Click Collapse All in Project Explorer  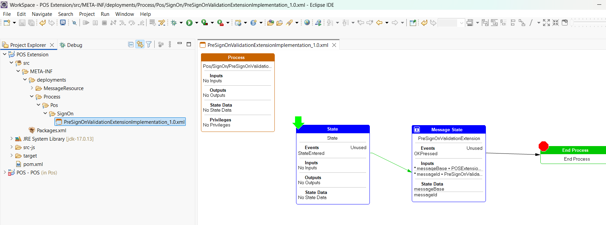[x=131, y=45]
